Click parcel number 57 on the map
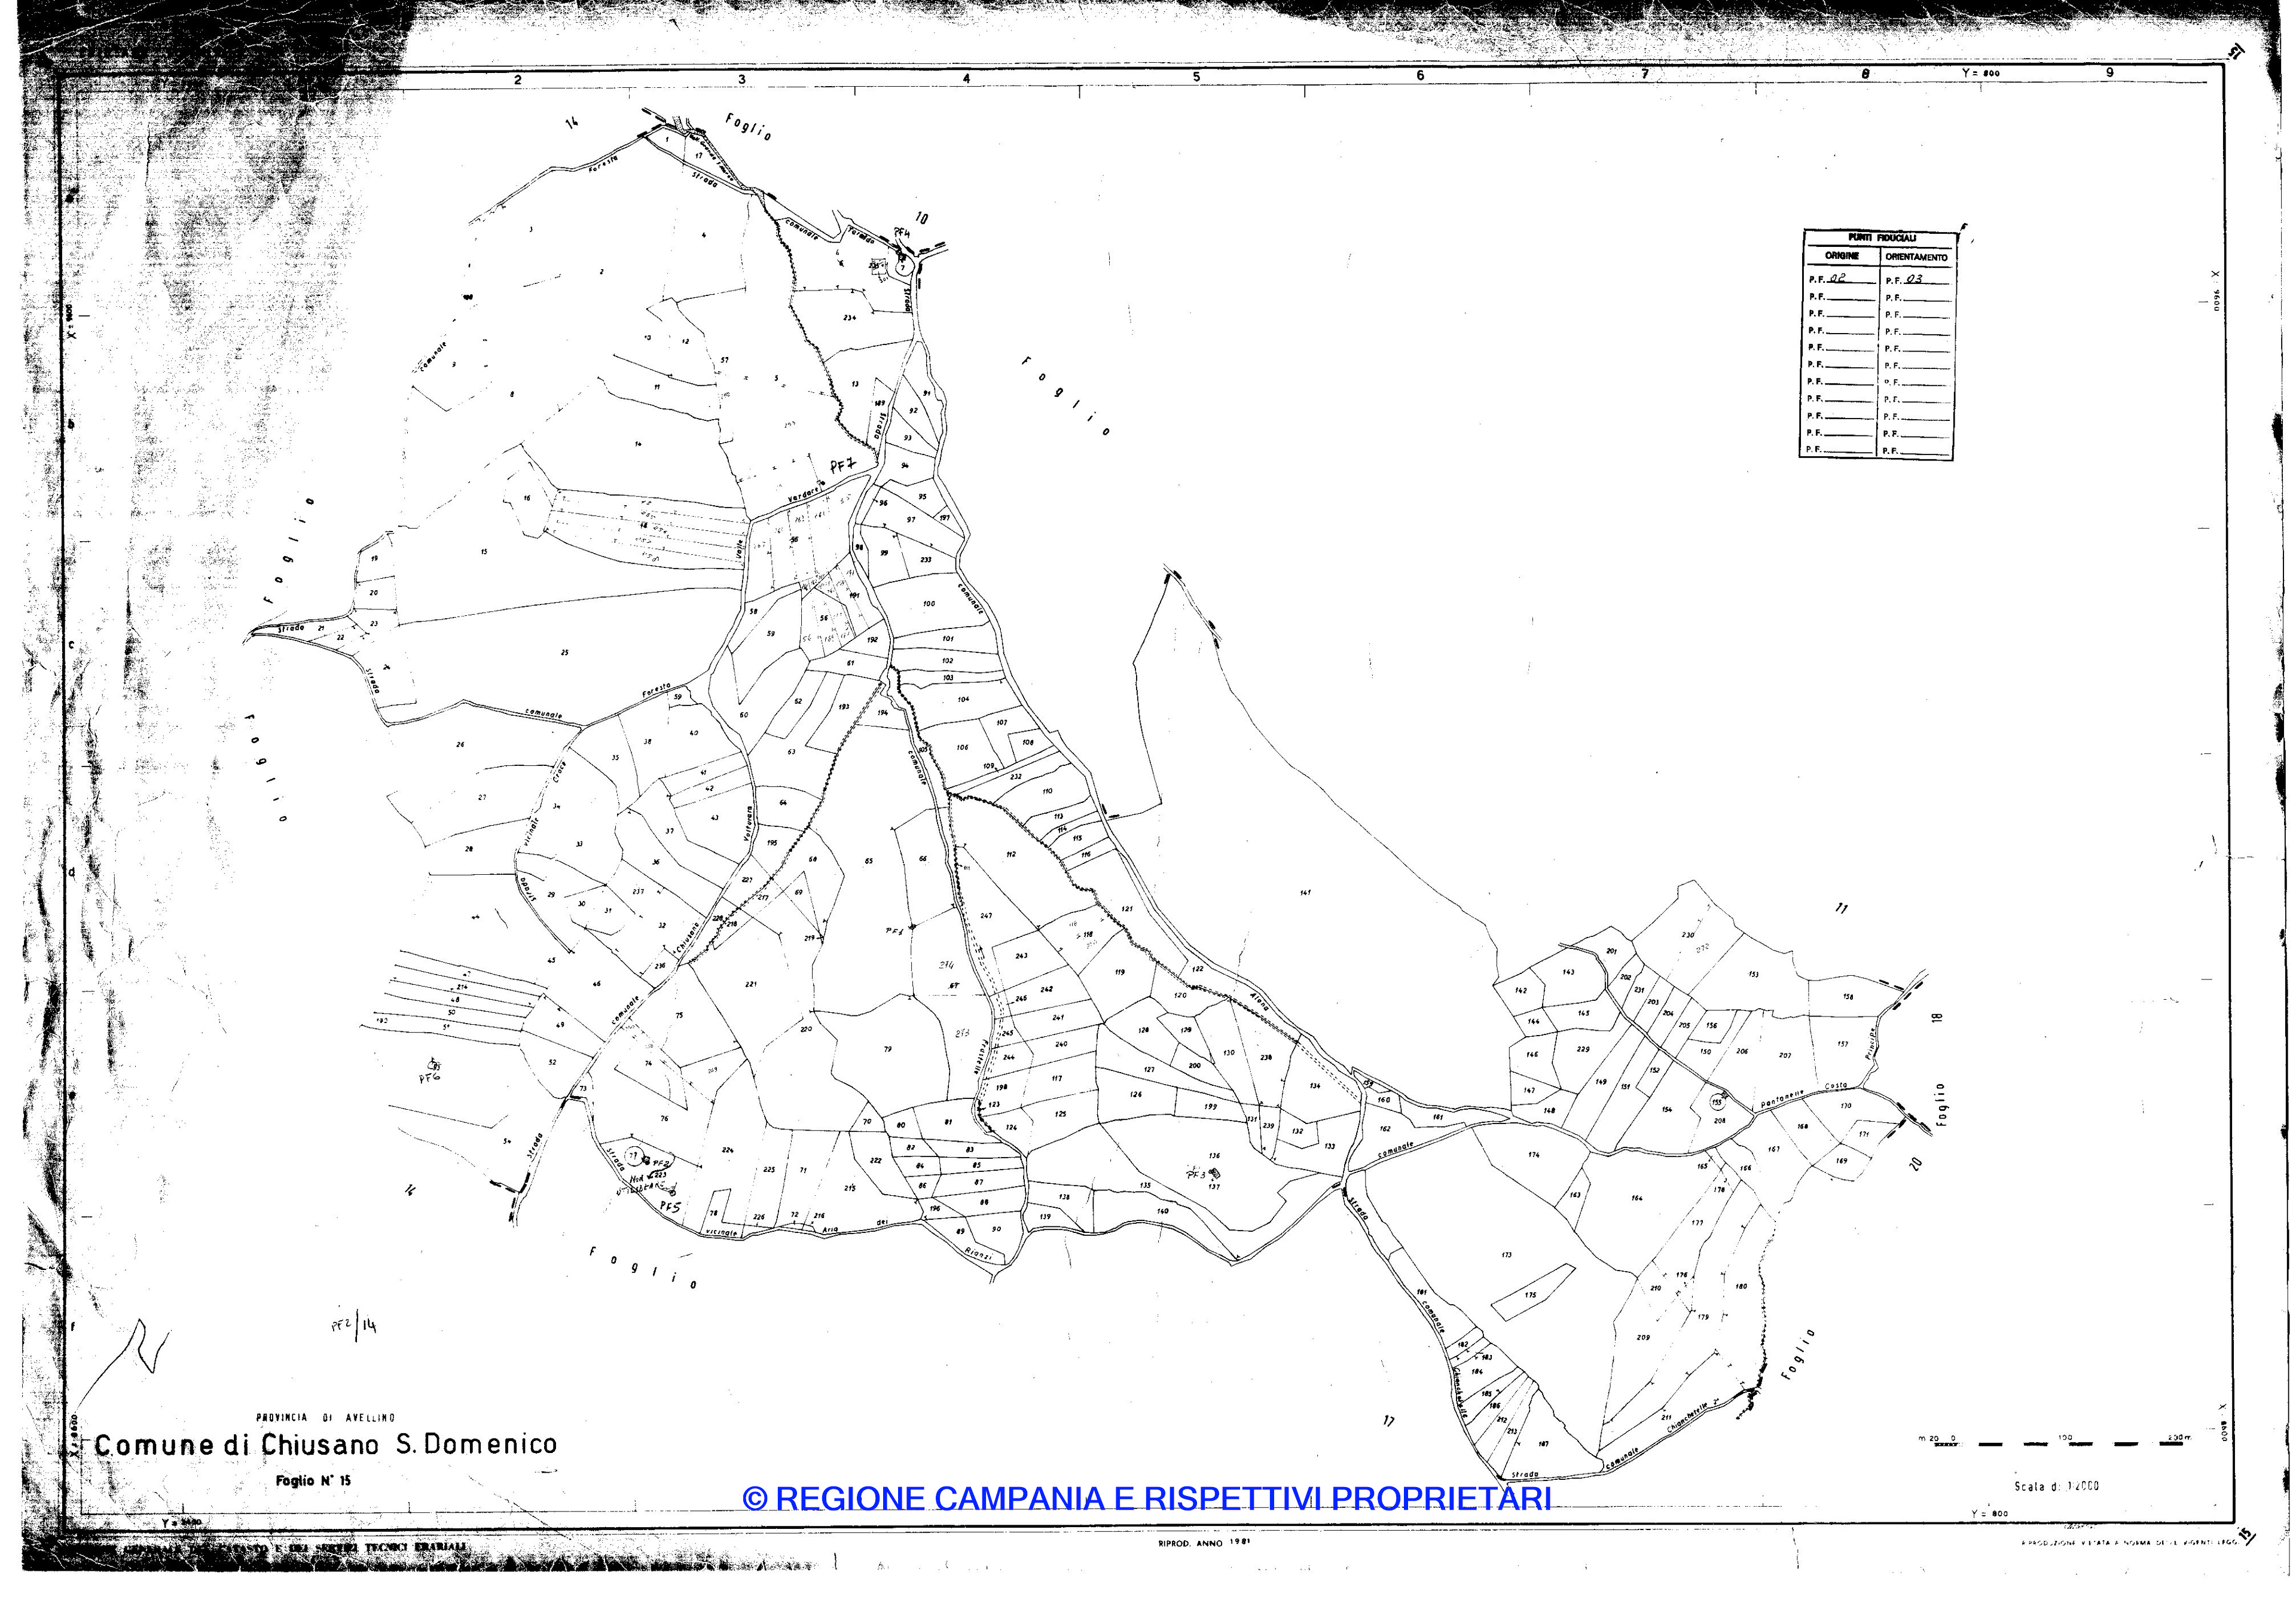The image size is (2296, 1615). point(724,360)
